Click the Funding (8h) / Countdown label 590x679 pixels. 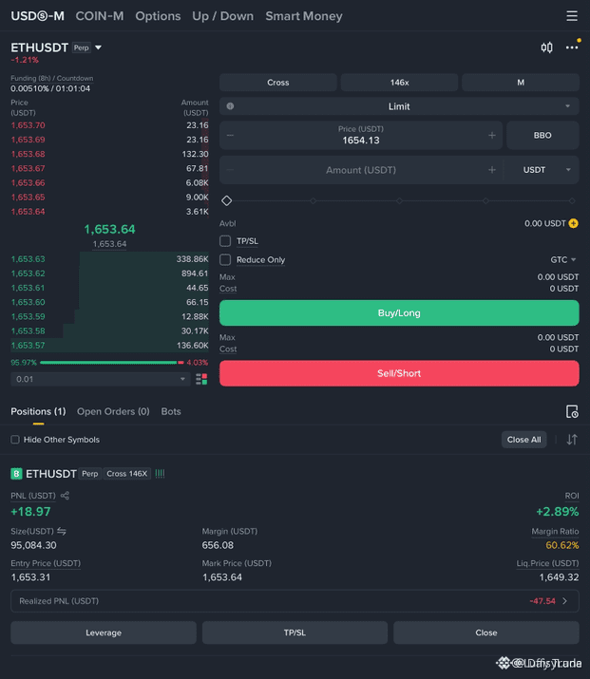(52, 78)
